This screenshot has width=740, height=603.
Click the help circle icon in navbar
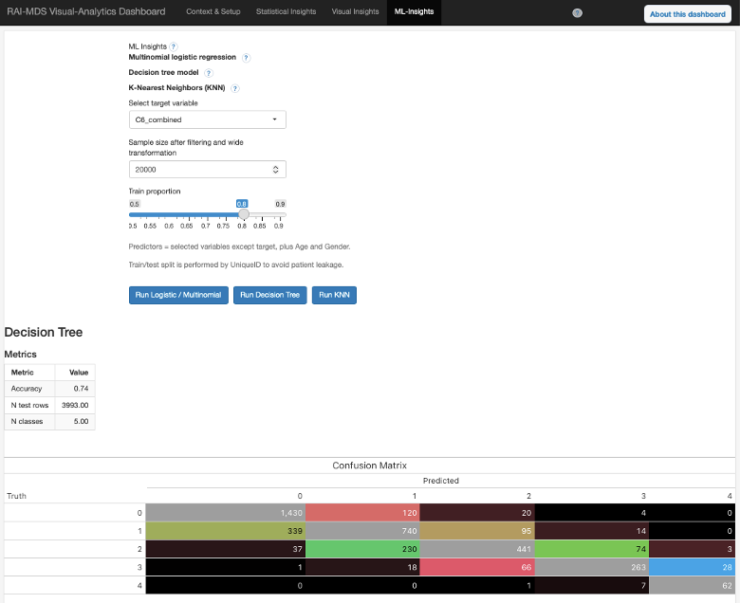(x=577, y=13)
